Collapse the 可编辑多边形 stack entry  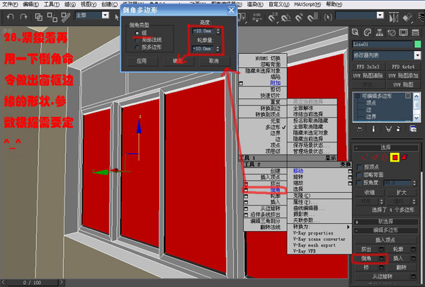pyautogui.click(x=357, y=96)
